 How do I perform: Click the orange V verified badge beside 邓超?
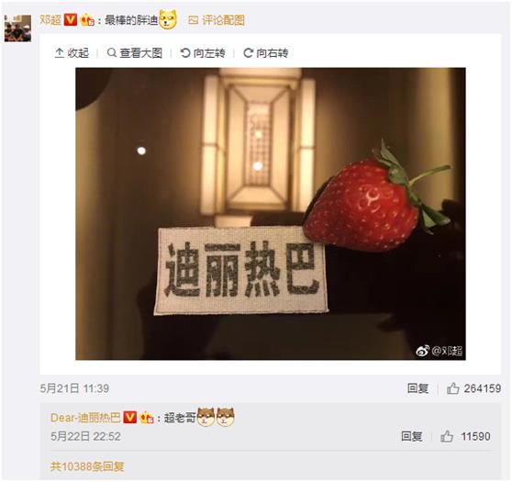click(x=71, y=20)
